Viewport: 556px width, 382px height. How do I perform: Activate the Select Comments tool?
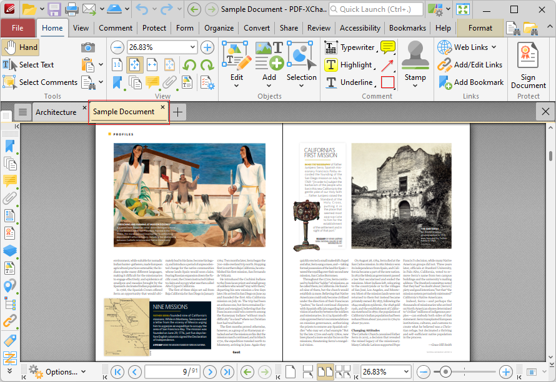point(40,82)
